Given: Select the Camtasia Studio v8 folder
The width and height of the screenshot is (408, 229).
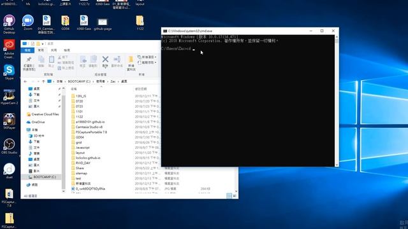Looking at the screenshot, I should [x=87, y=127].
